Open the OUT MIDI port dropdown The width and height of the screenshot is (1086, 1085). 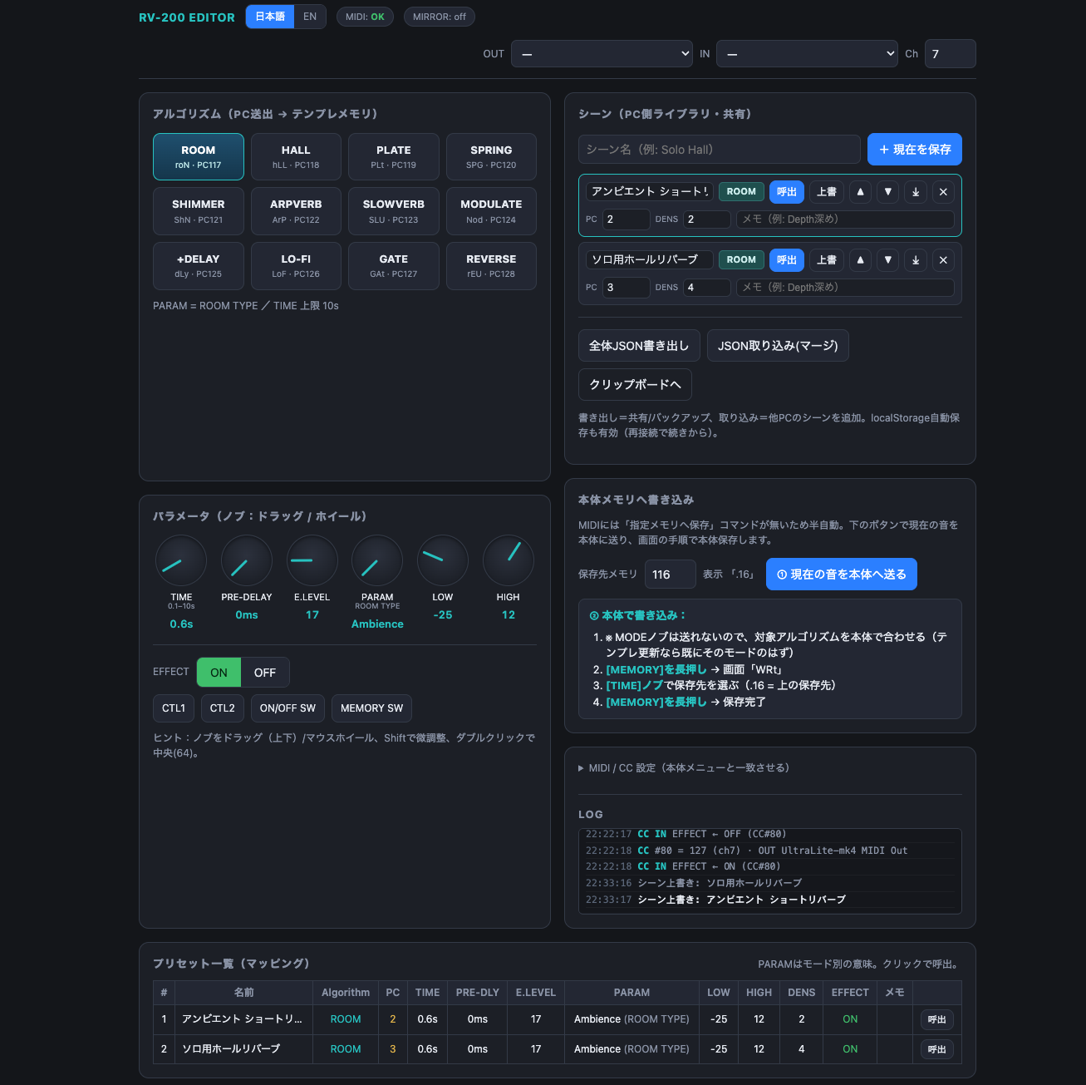[x=602, y=54]
